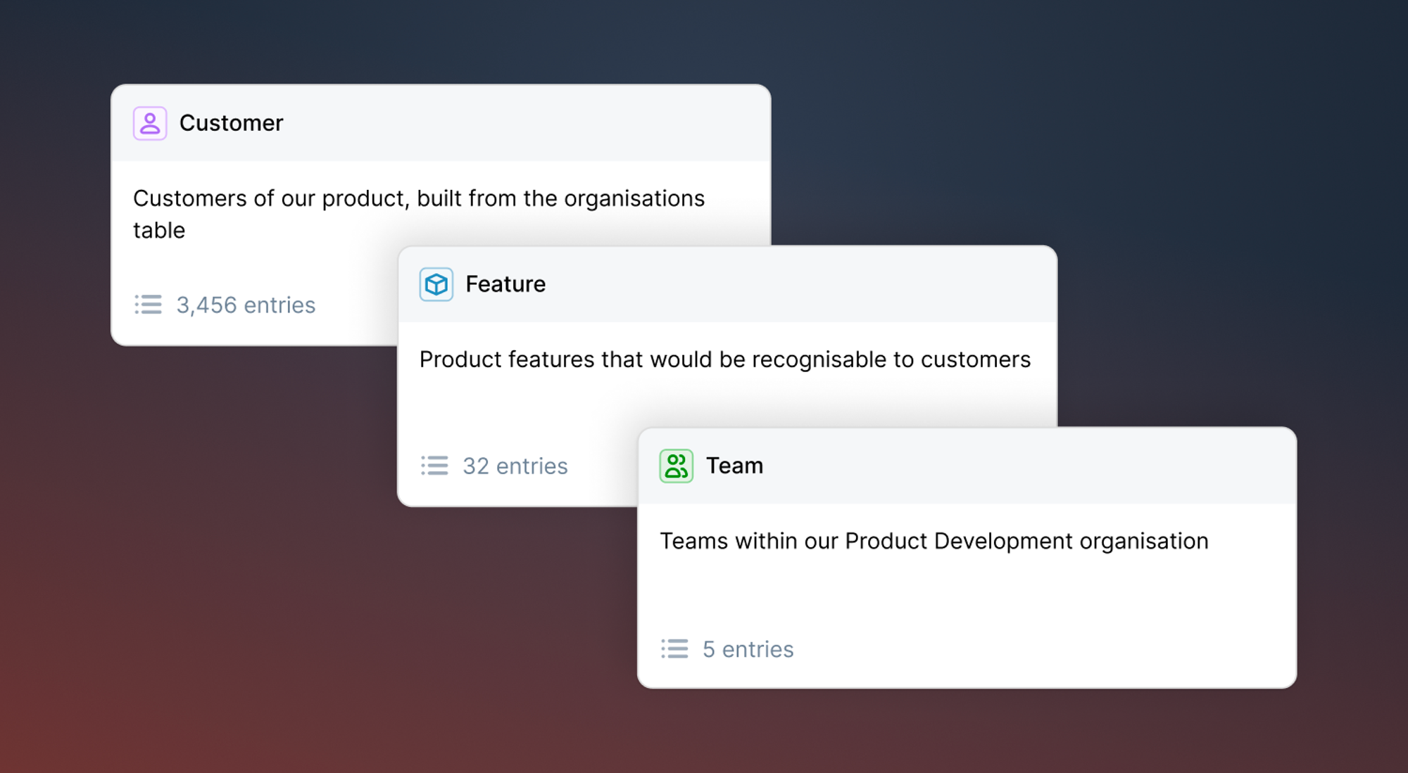The width and height of the screenshot is (1408, 773).
Task: Click the 3,456 entries count
Action: click(x=246, y=305)
